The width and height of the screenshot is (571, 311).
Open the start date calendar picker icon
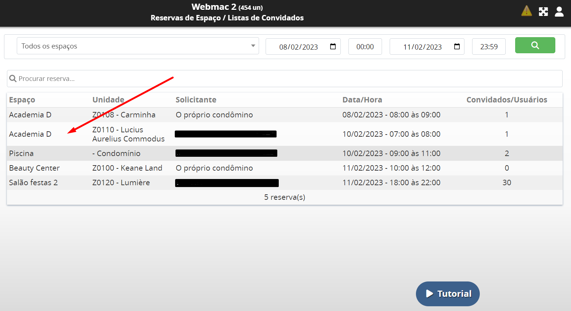coord(333,47)
